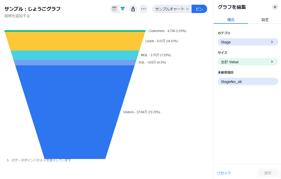Expand the Stage category chevron

tap(272, 42)
